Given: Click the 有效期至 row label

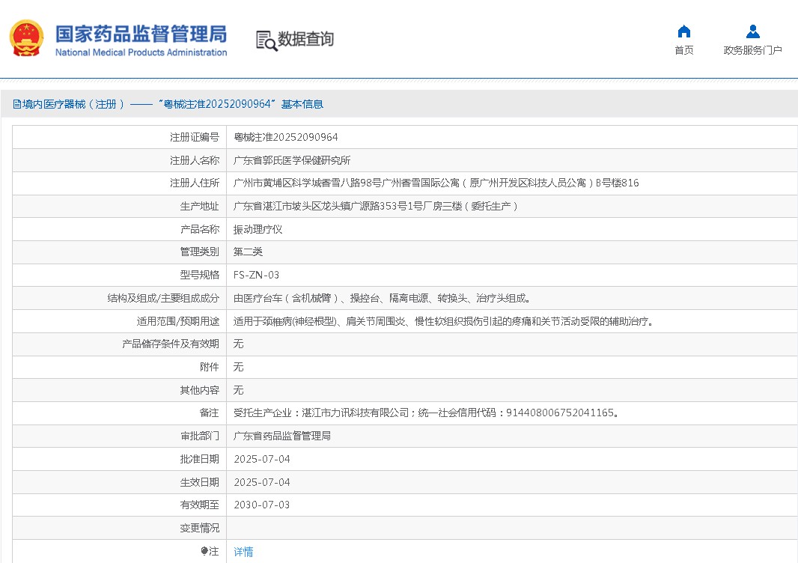Looking at the screenshot, I should click(199, 505).
